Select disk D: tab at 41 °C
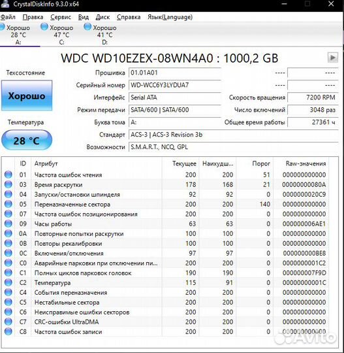Viewport: 344px width, 353px height. [x=104, y=35]
